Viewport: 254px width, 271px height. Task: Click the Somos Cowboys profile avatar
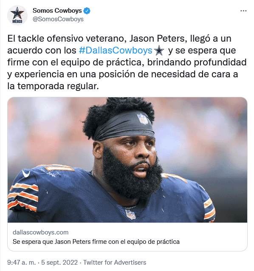pyautogui.click(x=17, y=15)
